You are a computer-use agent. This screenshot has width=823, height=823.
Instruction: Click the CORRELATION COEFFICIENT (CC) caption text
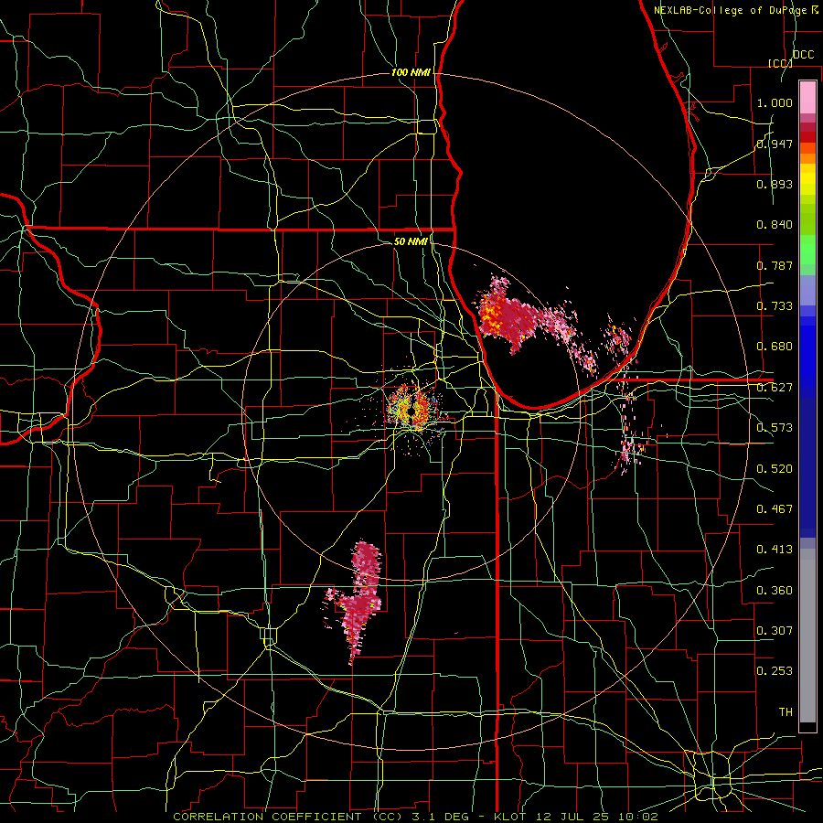click(x=288, y=817)
